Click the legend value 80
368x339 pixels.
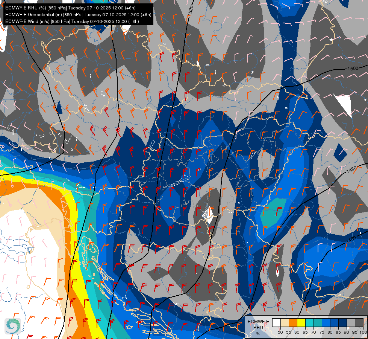tap(330, 332)
